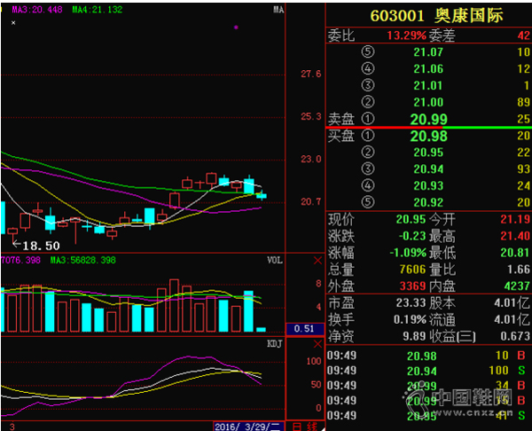This screenshot has width=532, height=431.
Task: Select sell level 1 price 20.99
Action: [428, 119]
